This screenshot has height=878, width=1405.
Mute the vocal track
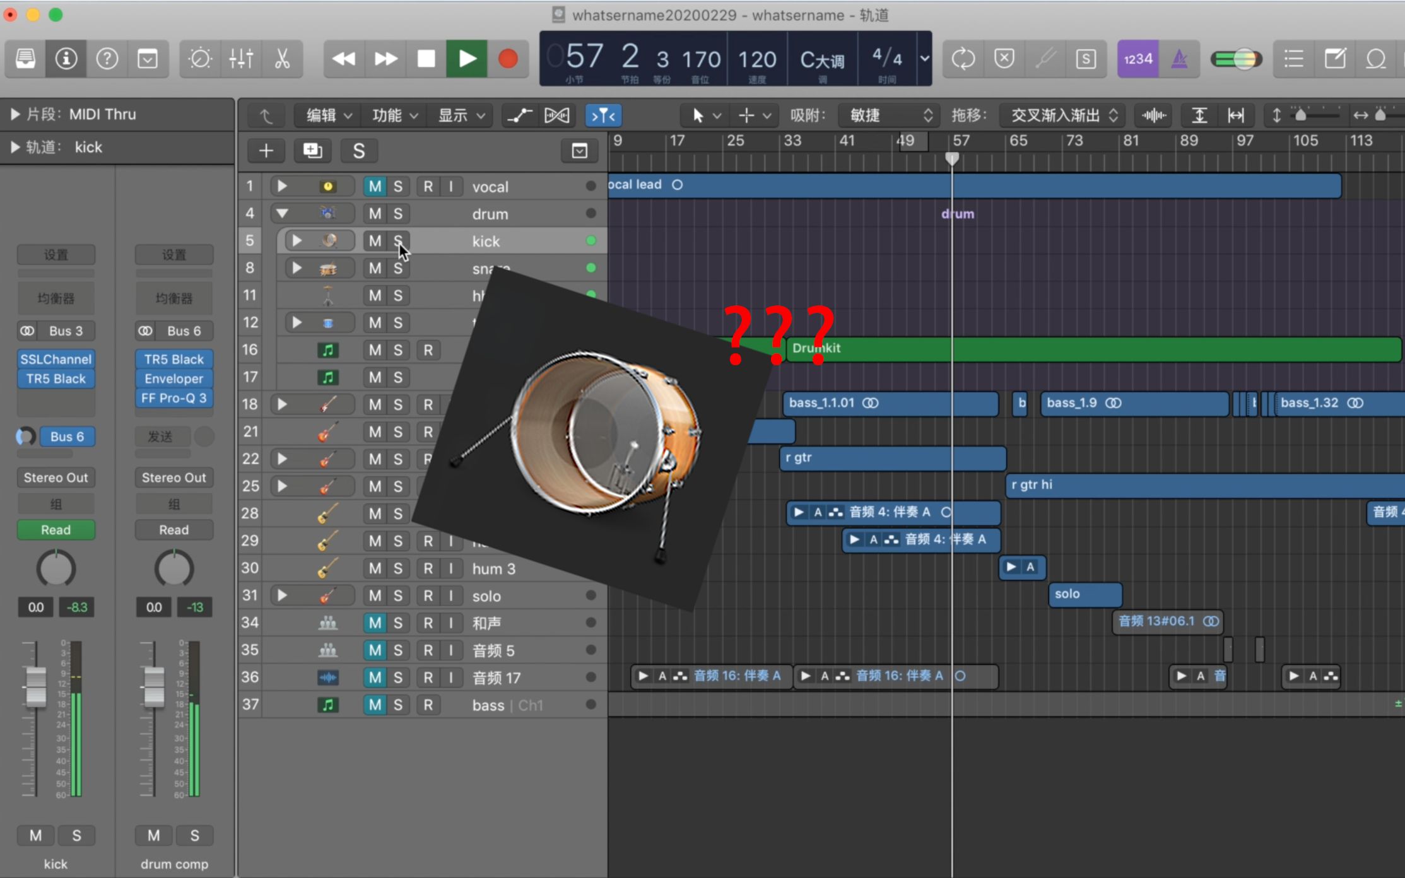(375, 186)
